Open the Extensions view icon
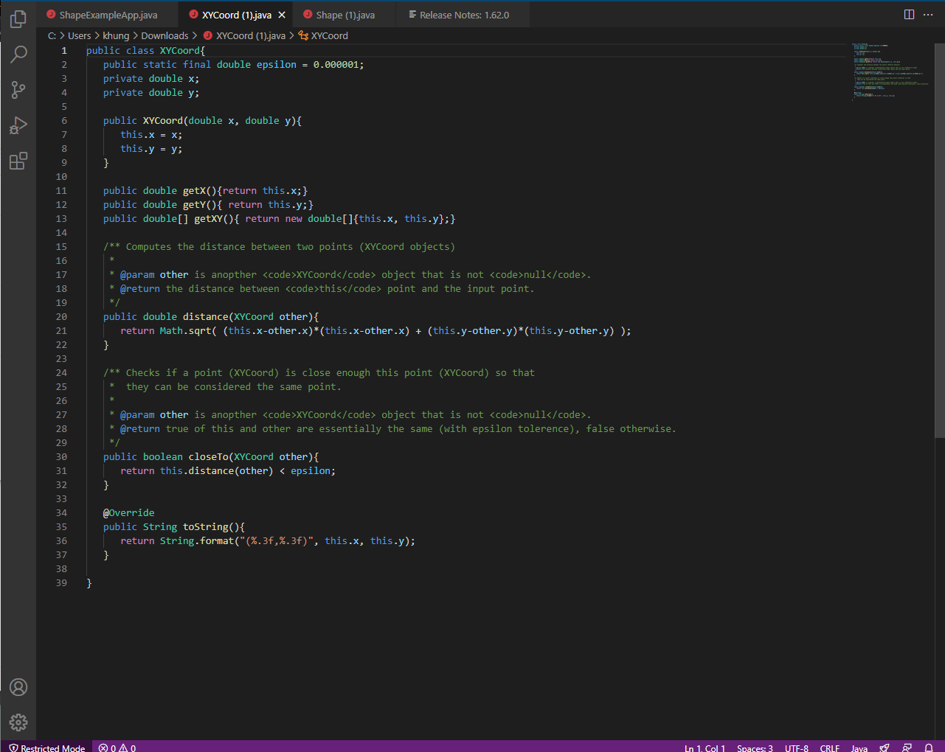 coord(18,161)
